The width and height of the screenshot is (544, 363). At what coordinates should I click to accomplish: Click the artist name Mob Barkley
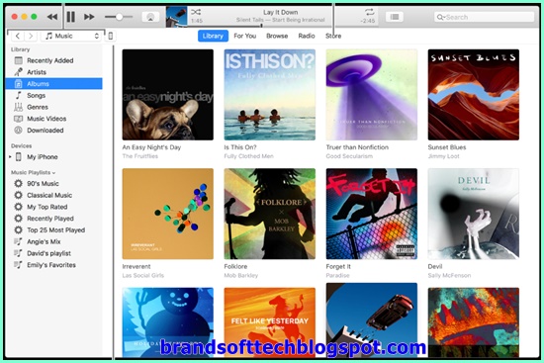(241, 276)
